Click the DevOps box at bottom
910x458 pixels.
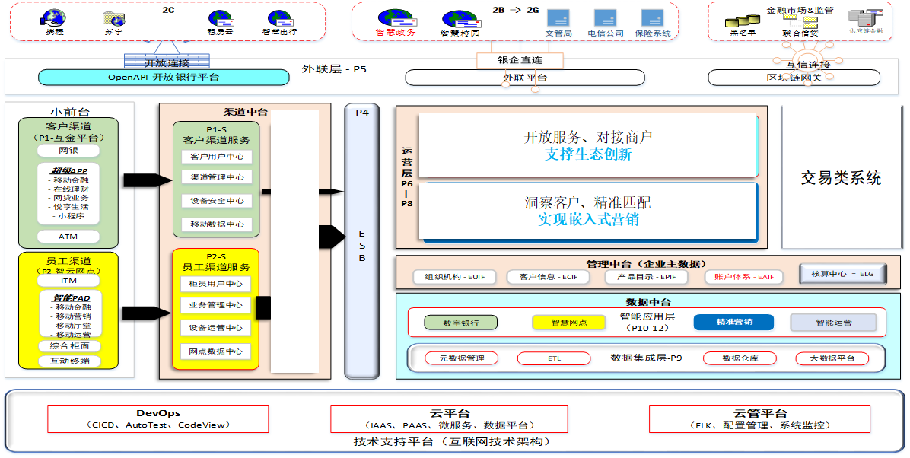158,418
